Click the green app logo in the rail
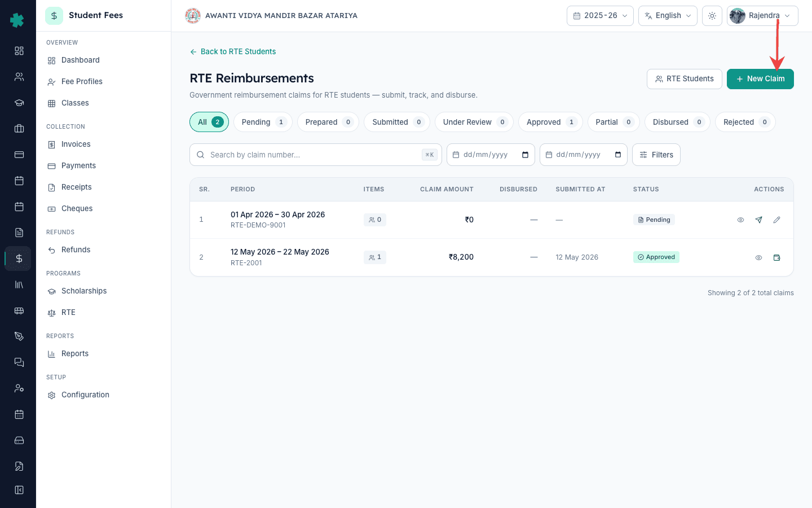The image size is (812, 508). point(17,20)
